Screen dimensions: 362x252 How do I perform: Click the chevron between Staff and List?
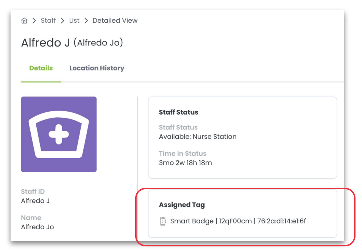pyautogui.click(x=62, y=21)
